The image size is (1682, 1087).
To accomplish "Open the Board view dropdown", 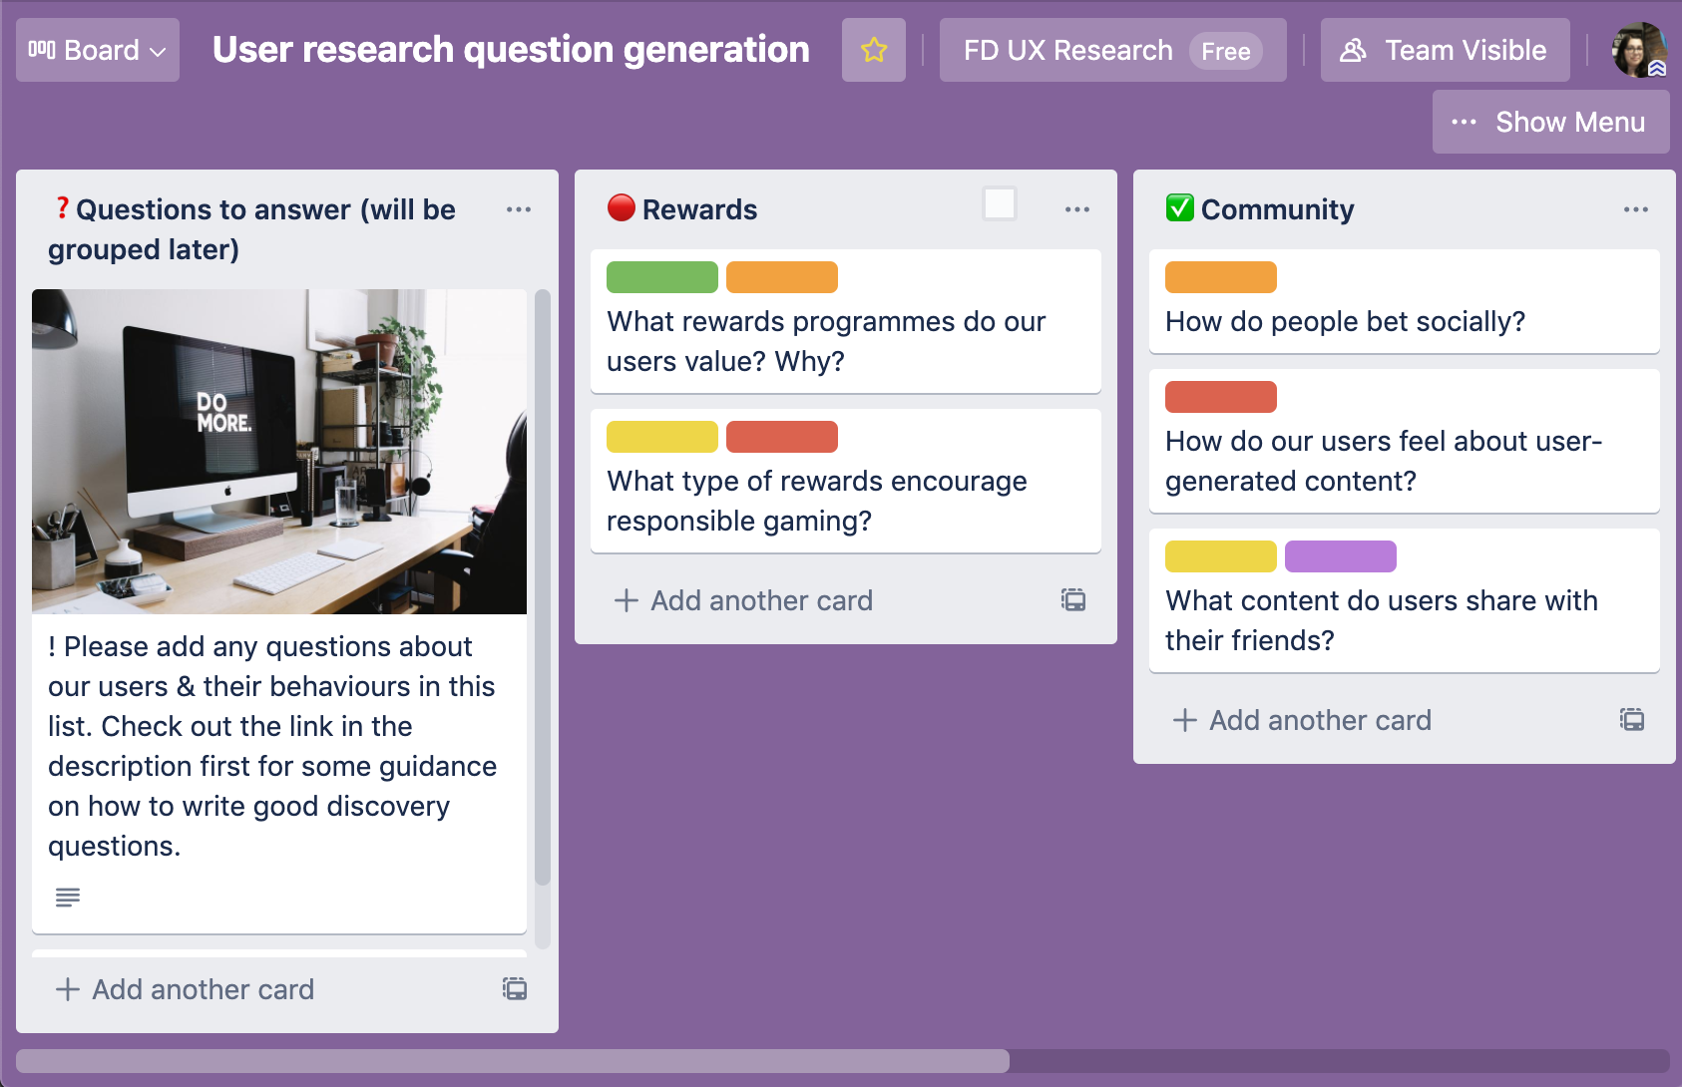I will 97,50.
